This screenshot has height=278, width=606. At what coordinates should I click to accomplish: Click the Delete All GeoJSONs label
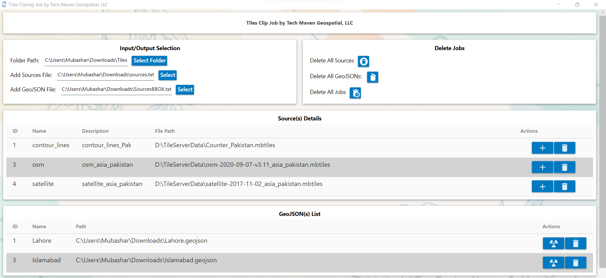[336, 76]
